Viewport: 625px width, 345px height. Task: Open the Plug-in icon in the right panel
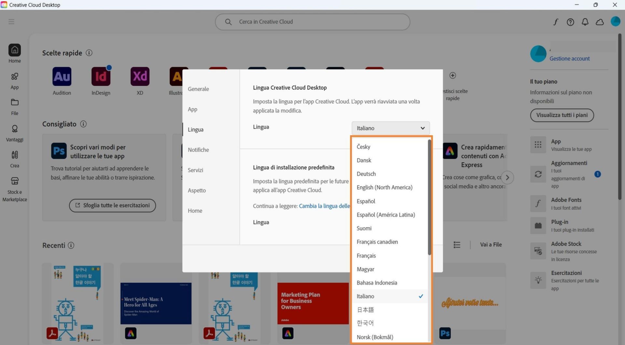[x=538, y=226]
